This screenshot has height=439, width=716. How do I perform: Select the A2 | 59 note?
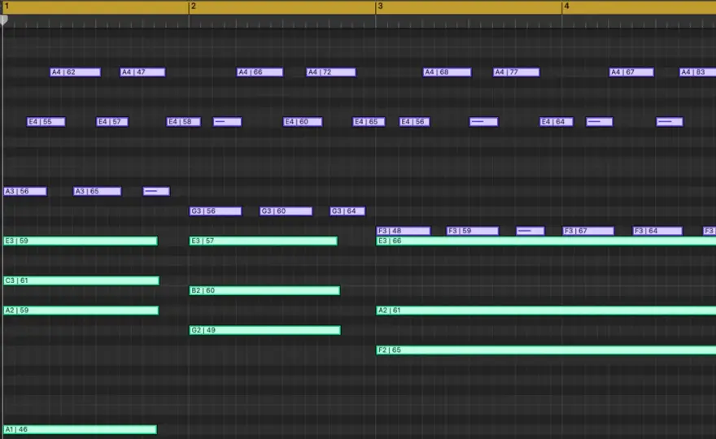point(81,311)
